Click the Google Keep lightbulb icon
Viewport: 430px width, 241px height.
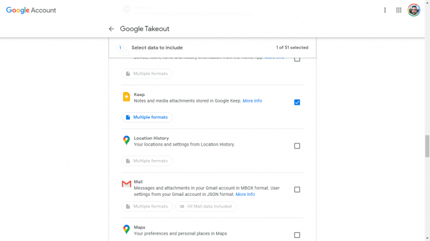pos(127,97)
